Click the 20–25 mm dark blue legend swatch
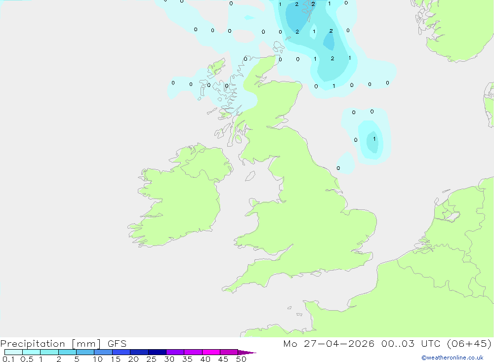The width and height of the screenshot is (494, 362). click(x=139, y=352)
